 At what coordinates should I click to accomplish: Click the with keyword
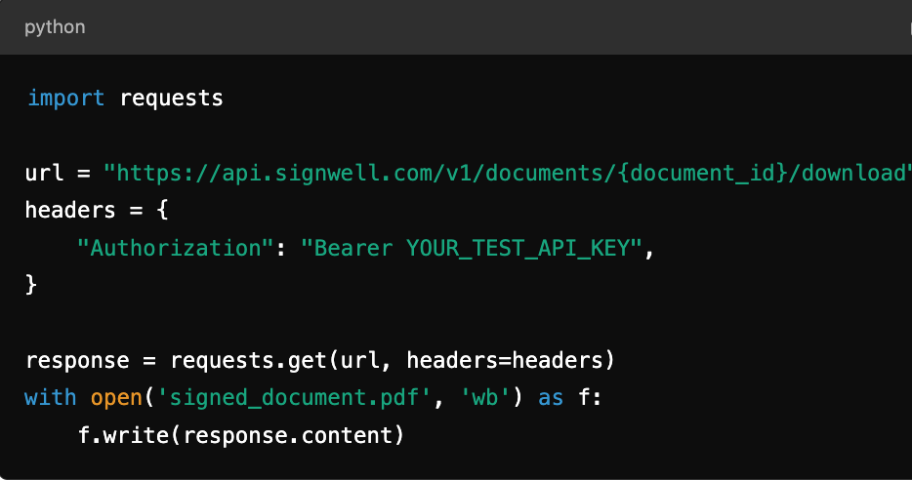coord(51,398)
